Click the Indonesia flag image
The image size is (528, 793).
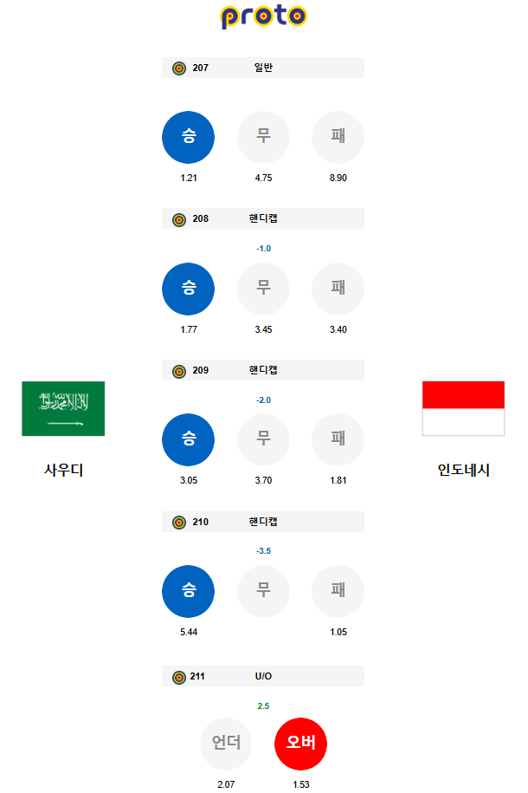(463, 409)
